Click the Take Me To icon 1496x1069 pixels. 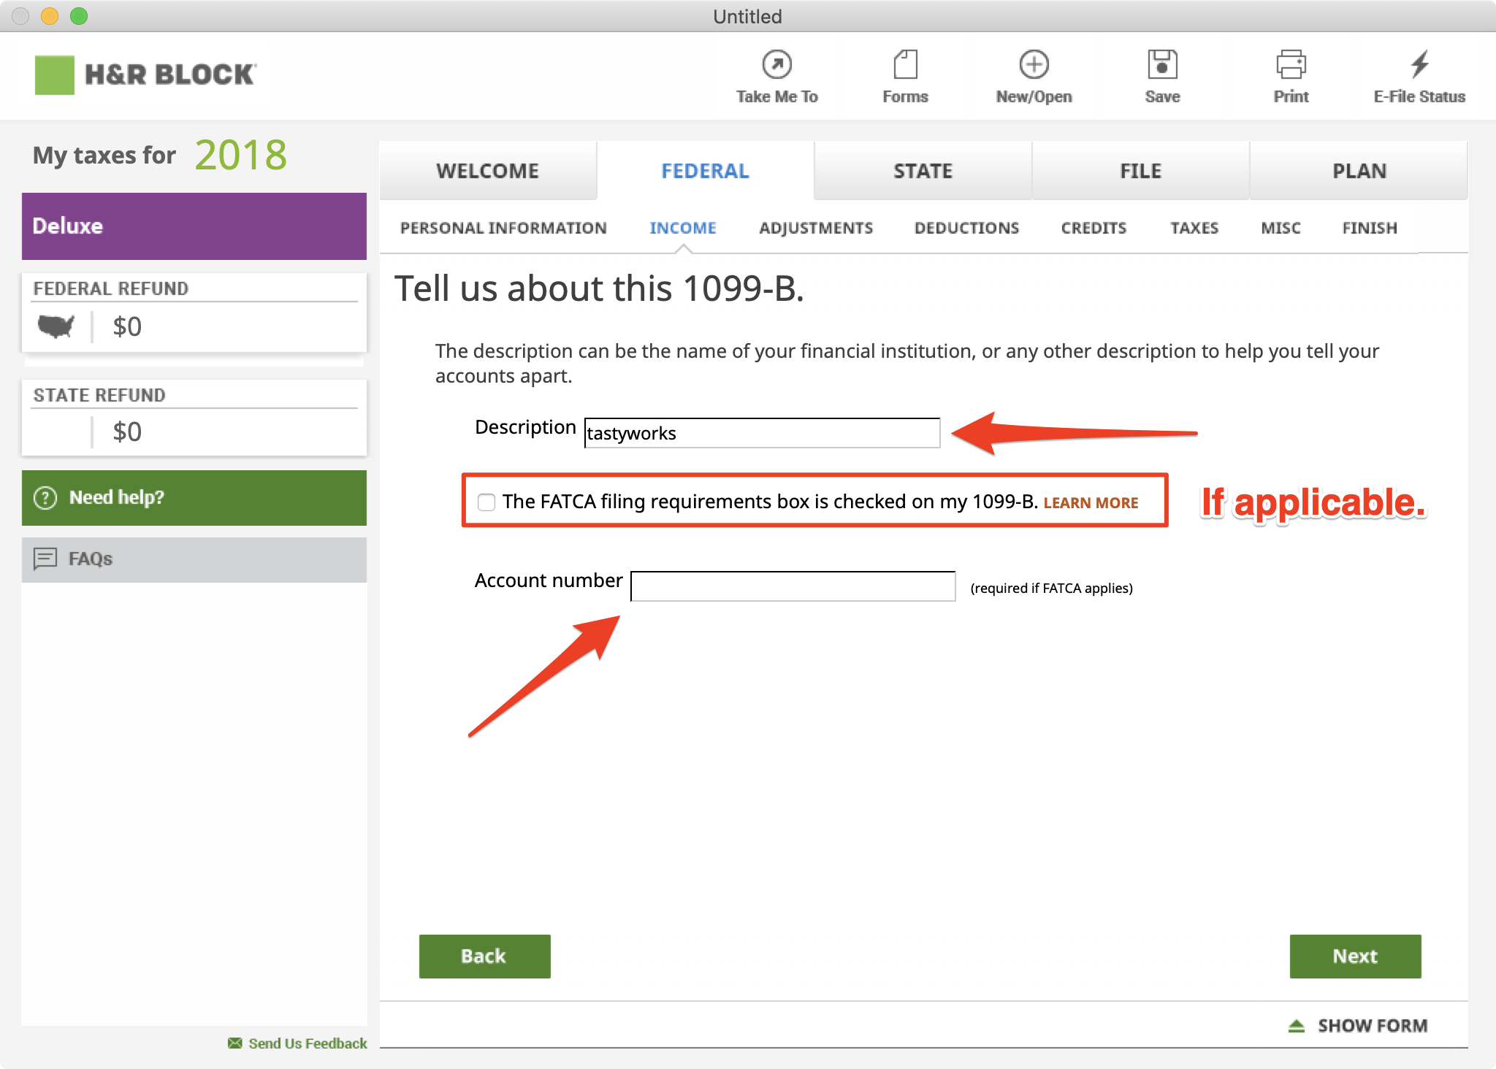point(776,66)
